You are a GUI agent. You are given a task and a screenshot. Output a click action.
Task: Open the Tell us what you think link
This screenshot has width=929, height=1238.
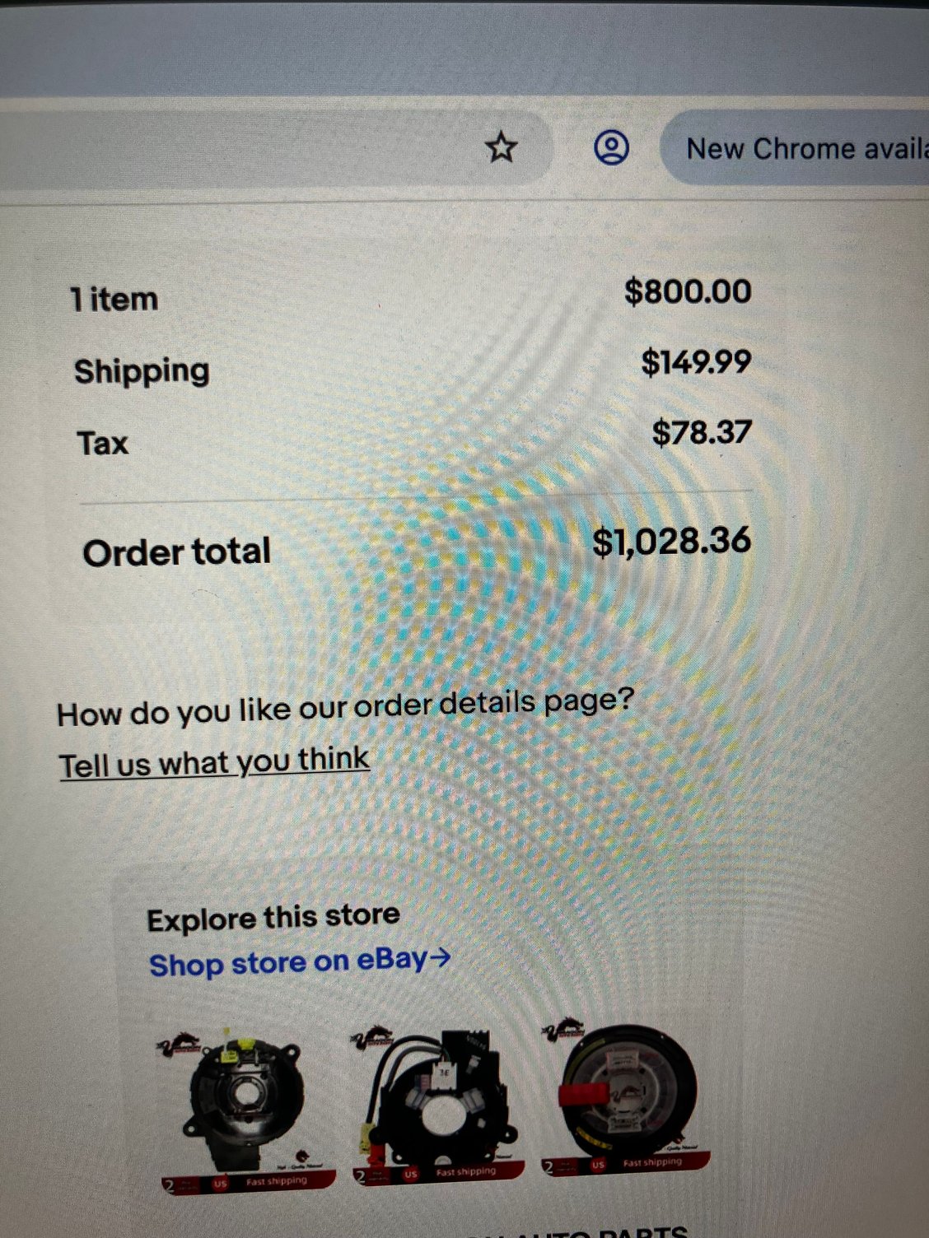coord(214,762)
